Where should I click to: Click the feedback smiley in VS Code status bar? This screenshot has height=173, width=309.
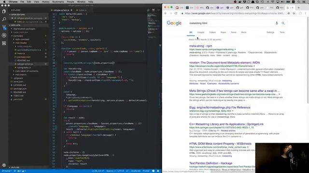(x=154, y=171)
